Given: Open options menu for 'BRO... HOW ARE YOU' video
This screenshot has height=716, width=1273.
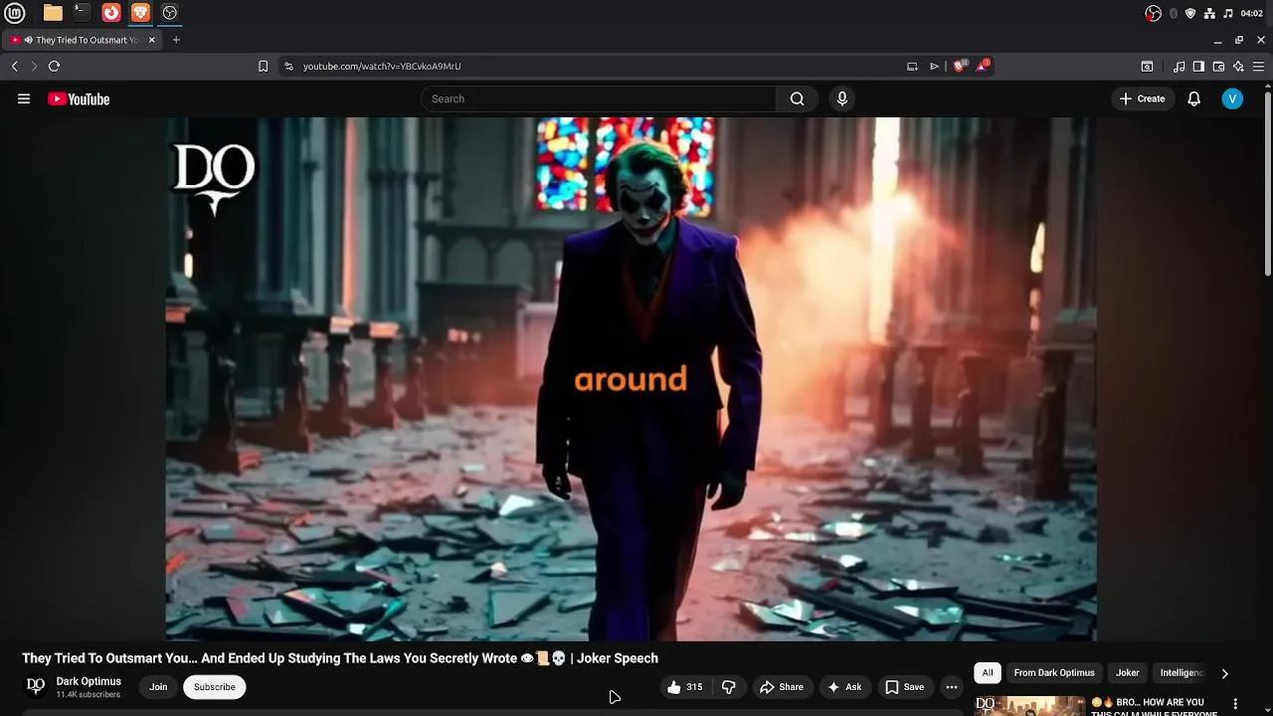Looking at the screenshot, I should [1236, 704].
